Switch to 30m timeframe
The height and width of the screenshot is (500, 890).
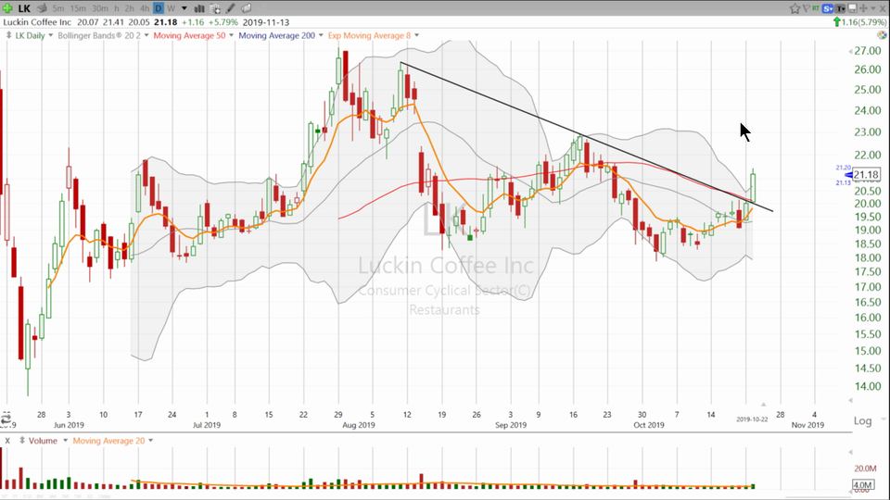(100, 8)
